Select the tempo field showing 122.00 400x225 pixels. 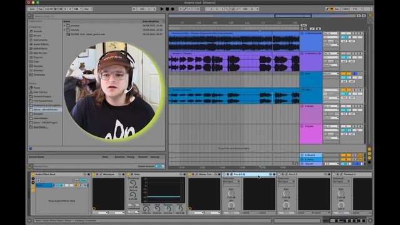(x=49, y=9)
